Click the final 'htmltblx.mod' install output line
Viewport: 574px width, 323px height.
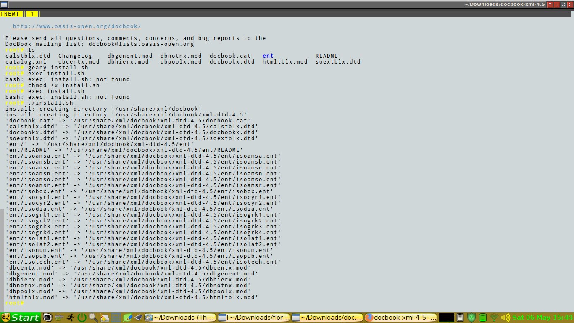click(x=132, y=297)
